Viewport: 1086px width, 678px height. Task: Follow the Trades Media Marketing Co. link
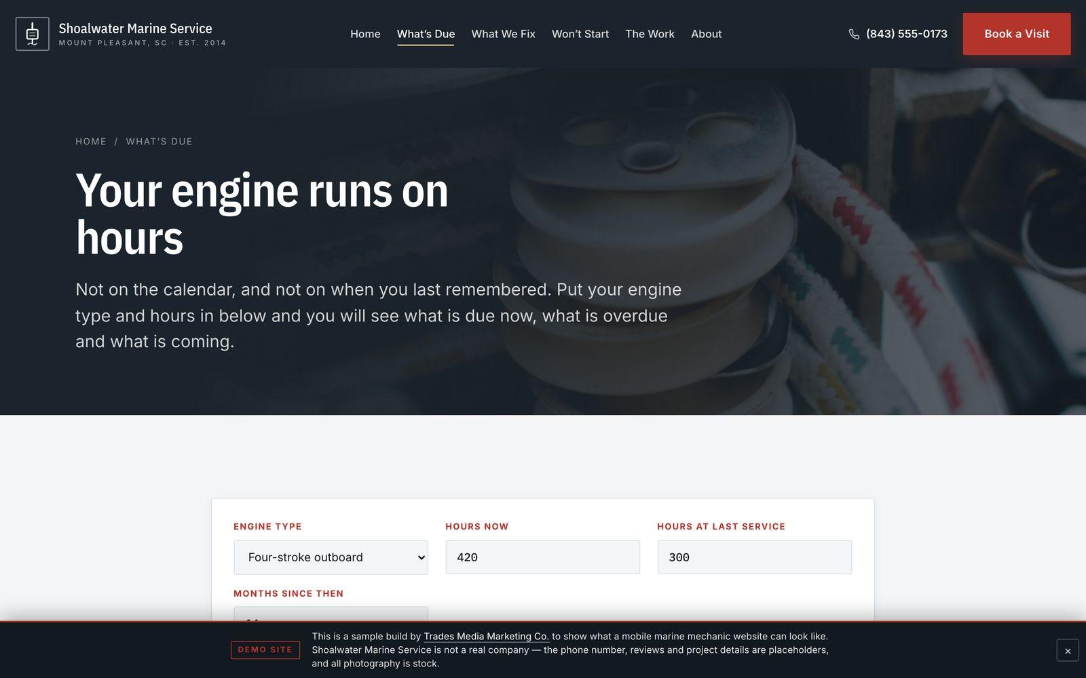[x=486, y=637]
